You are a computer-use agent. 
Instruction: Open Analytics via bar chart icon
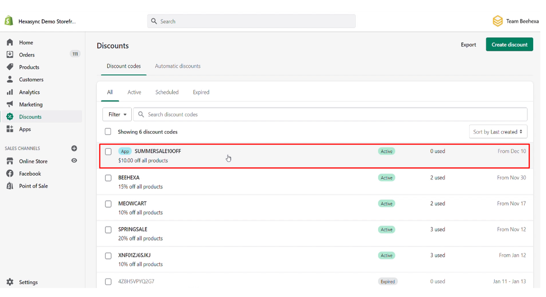(x=10, y=92)
